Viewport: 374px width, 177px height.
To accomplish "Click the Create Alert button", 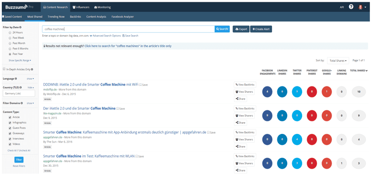I will [261, 29].
